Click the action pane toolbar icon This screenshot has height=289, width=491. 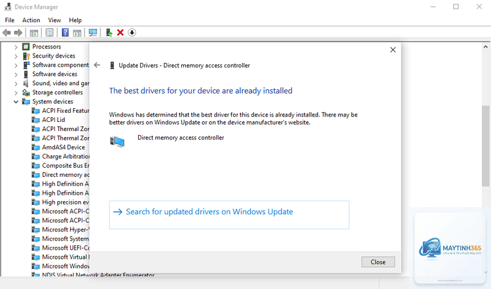click(77, 33)
